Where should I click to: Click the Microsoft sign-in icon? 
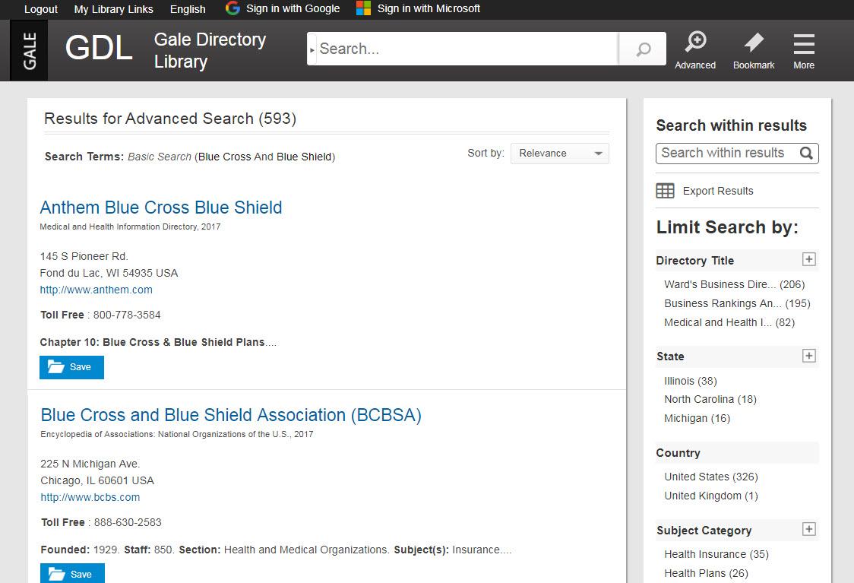363,8
